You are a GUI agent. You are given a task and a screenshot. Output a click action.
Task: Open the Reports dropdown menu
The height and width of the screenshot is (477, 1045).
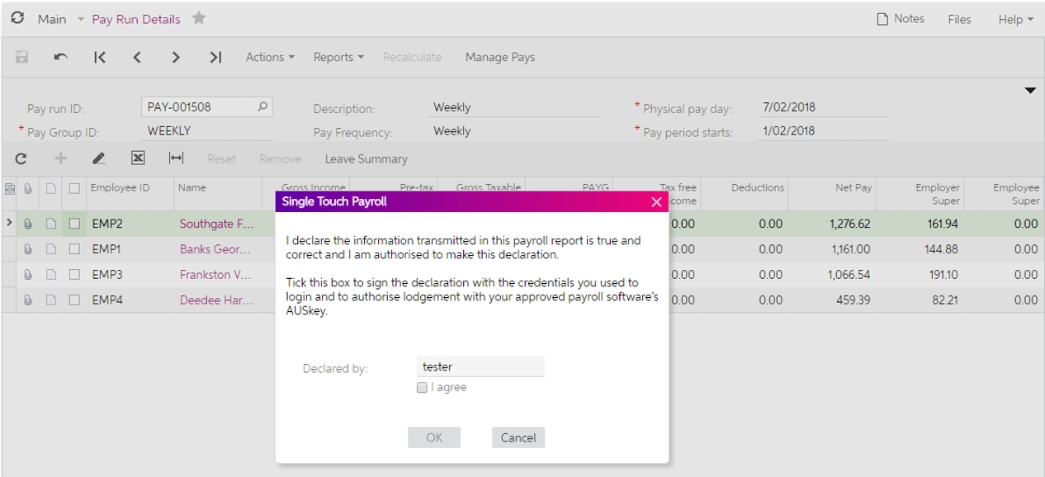click(338, 58)
